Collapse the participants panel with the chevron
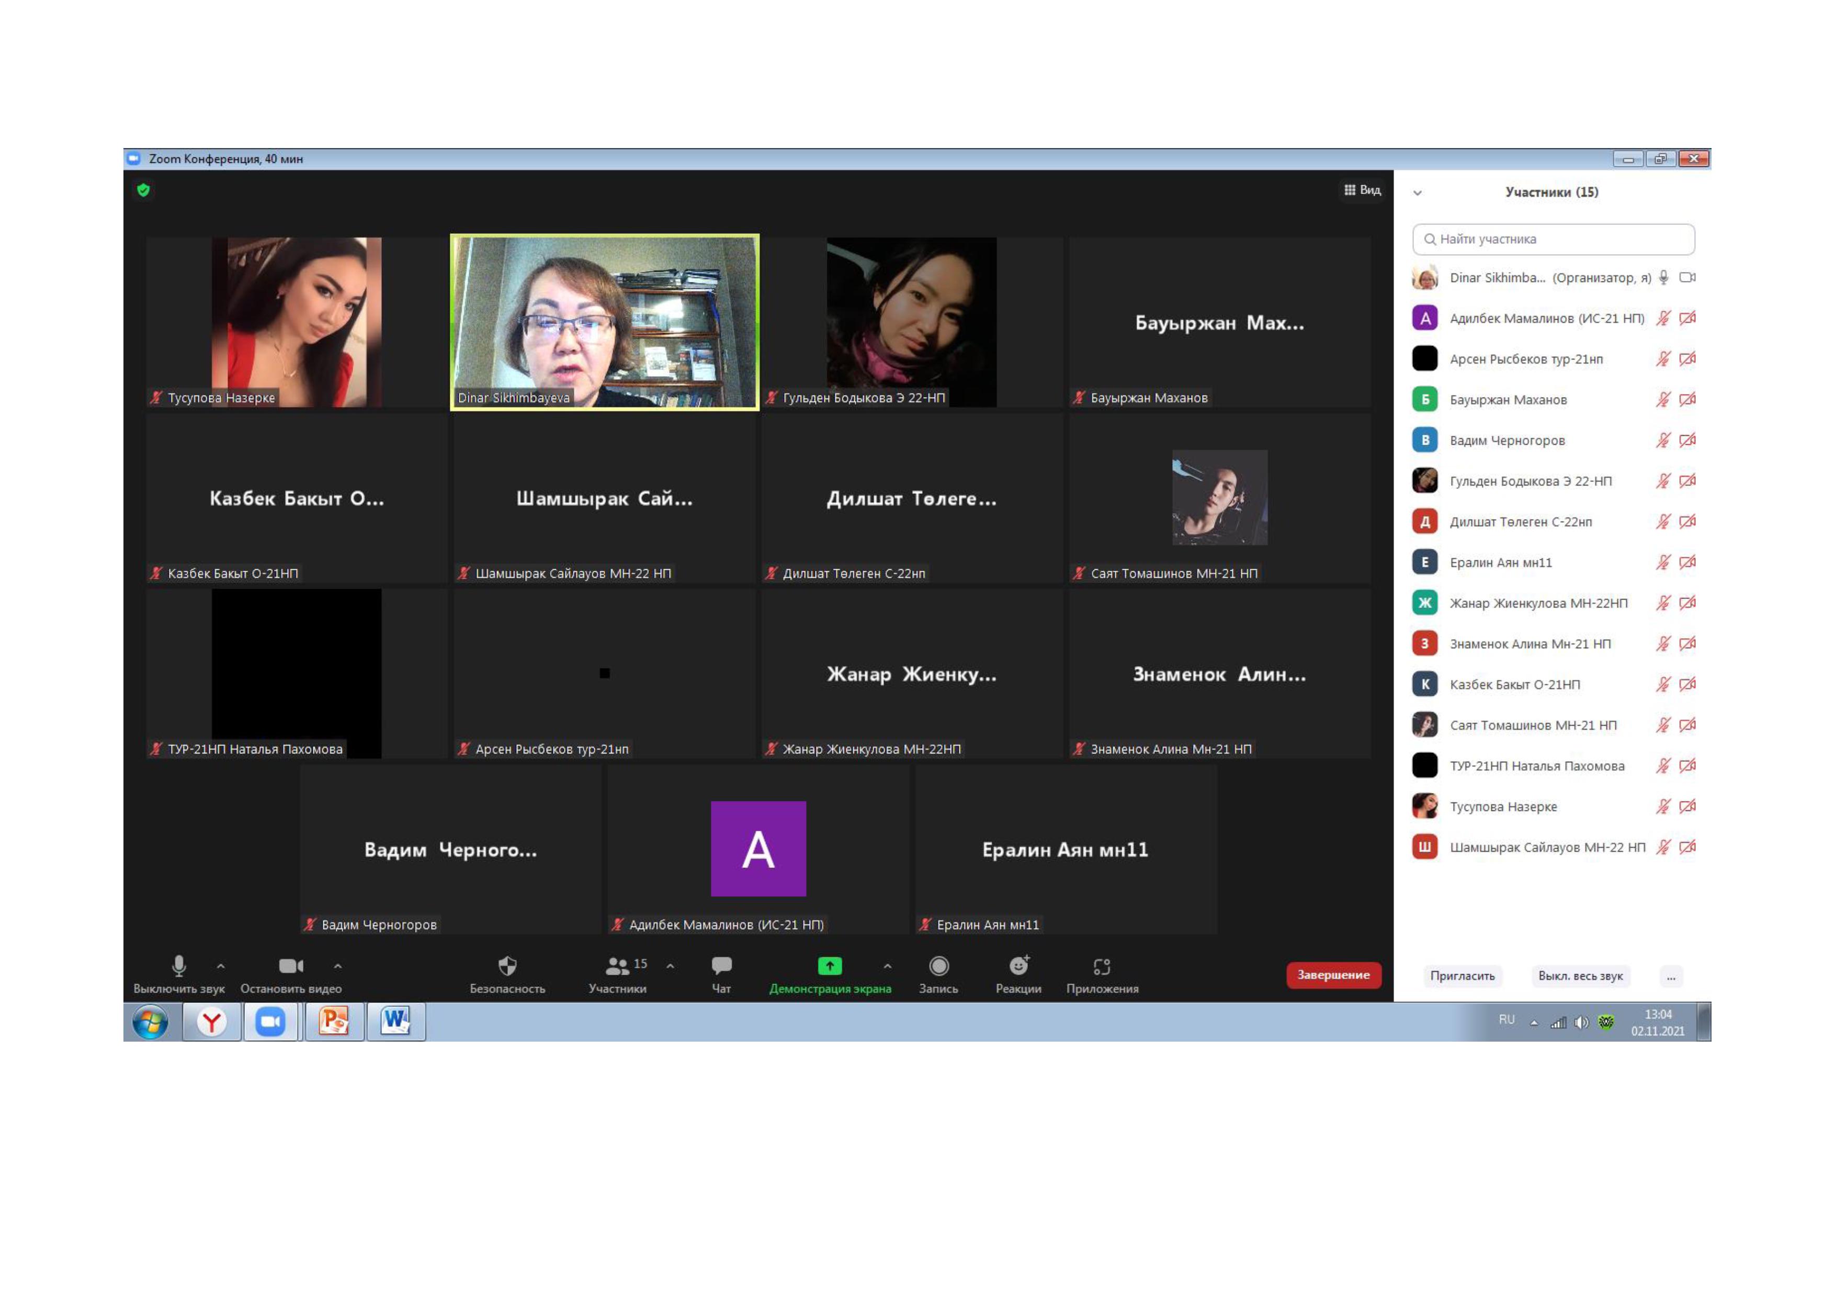This screenshot has width=1835, height=1298. [x=1417, y=193]
